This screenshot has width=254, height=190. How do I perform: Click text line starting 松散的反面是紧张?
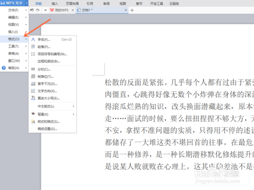[x=179, y=83]
